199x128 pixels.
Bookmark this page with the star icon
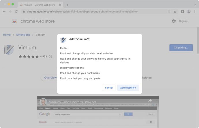point(175,12)
